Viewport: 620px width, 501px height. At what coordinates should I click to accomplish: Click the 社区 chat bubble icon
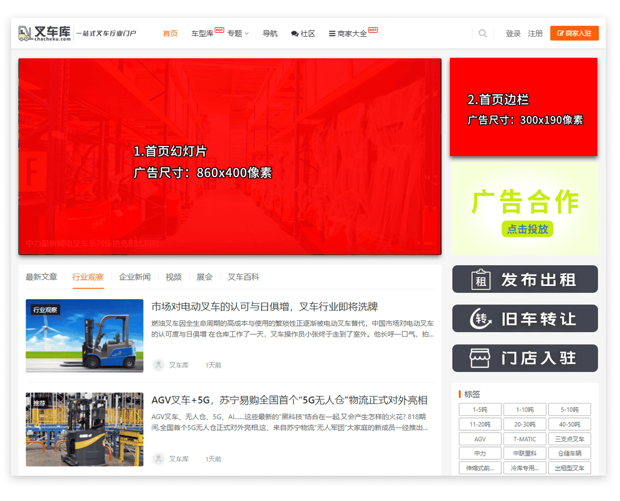[294, 33]
